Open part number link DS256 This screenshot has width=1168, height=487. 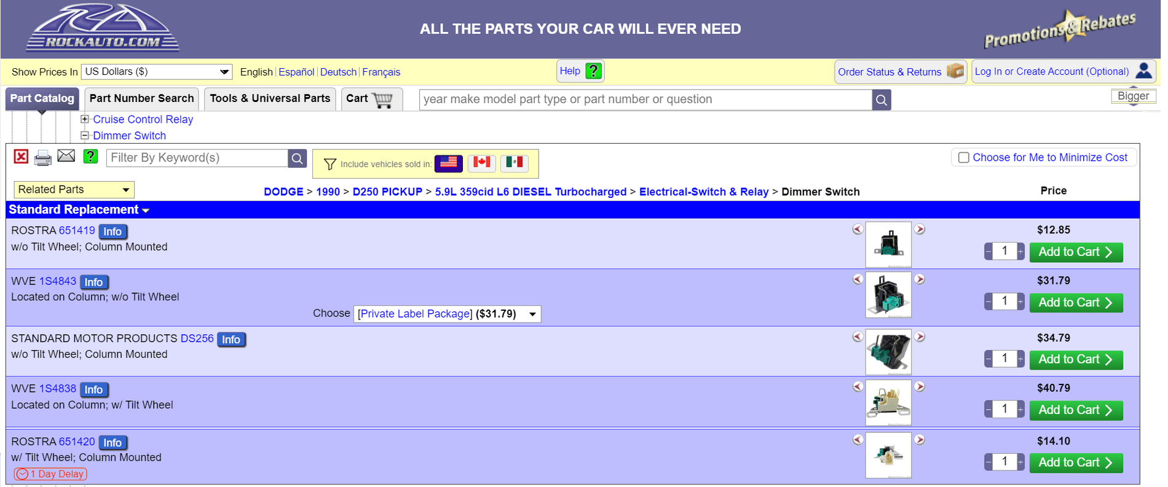point(197,338)
